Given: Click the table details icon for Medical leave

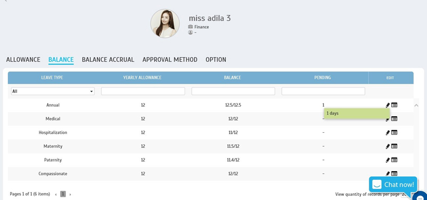Looking at the screenshot, I should (x=394, y=118).
